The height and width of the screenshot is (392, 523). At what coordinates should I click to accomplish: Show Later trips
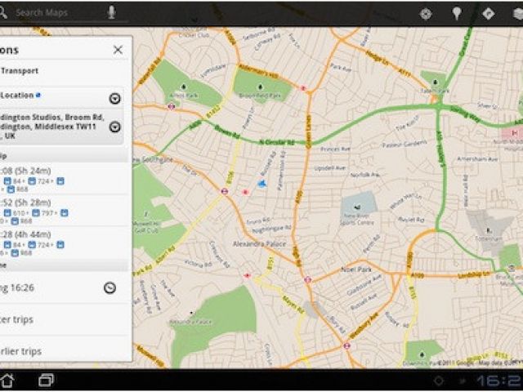64,319
